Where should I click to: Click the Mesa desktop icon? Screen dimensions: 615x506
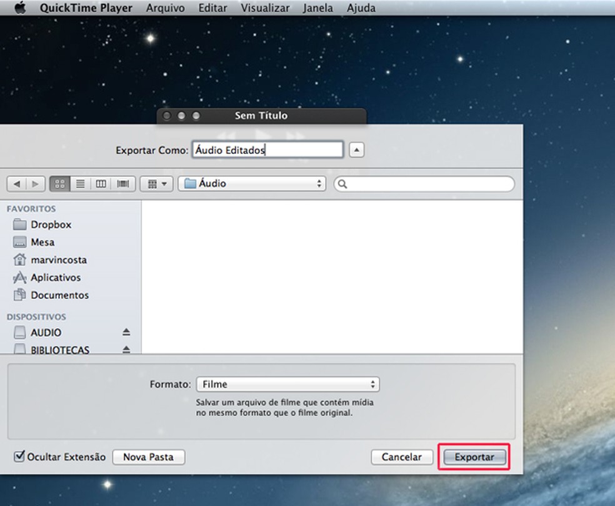point(19,242)
